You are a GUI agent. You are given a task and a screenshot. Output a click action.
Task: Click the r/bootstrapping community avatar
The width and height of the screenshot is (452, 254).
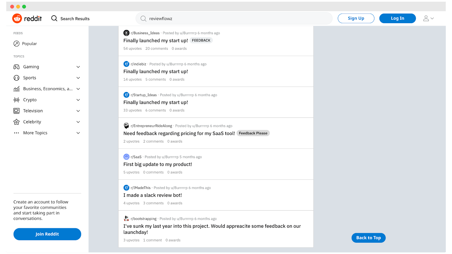point(126,219)
